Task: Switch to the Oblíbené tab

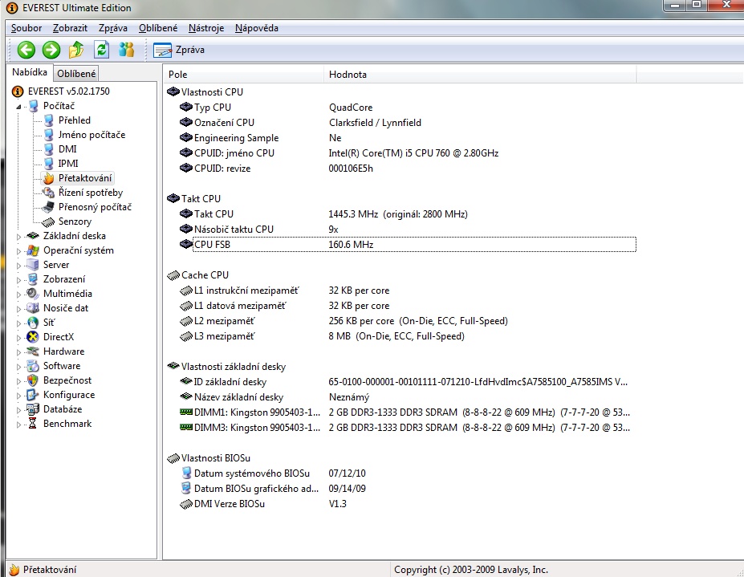Action: pyautogui.click(x=76, y=74)
